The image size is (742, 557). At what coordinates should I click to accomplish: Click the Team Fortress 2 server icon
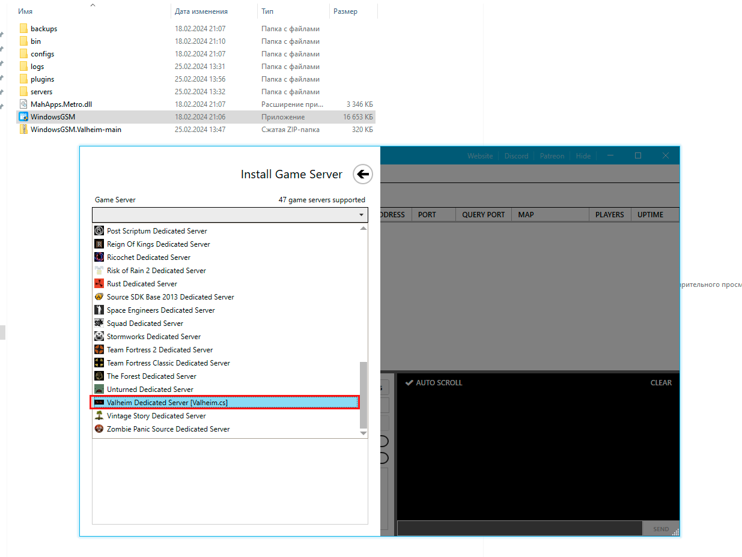[x=99, y=349]
